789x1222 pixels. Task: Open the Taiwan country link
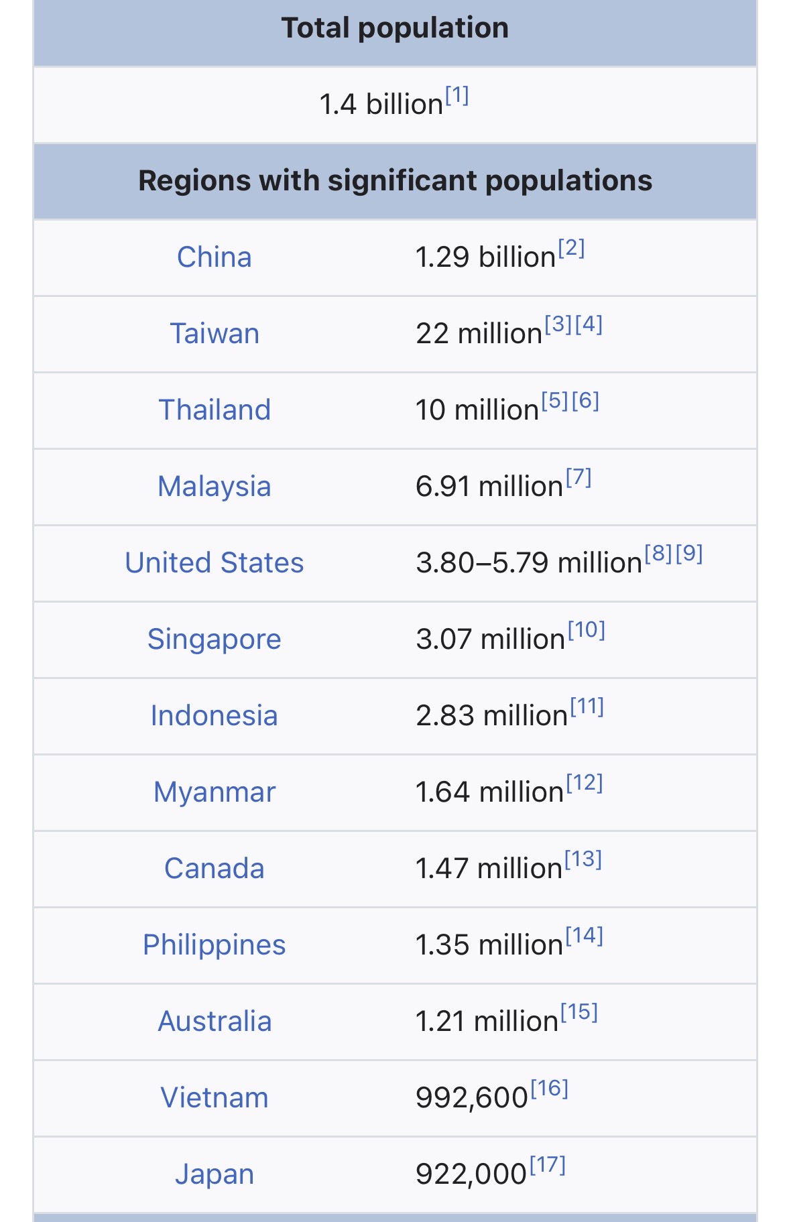pos(215,334)
